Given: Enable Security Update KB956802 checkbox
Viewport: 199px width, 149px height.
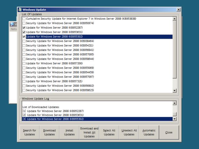Looking at the screenshot, I should 24,86.
